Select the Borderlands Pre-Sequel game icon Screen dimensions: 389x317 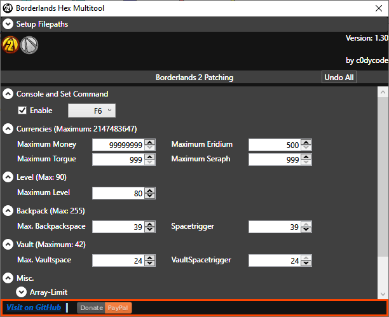(29, 45)
